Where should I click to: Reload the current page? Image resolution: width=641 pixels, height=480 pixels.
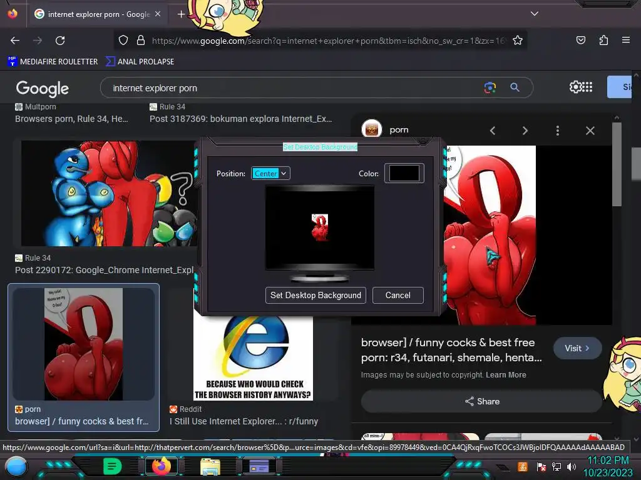(x=60, y=41)
